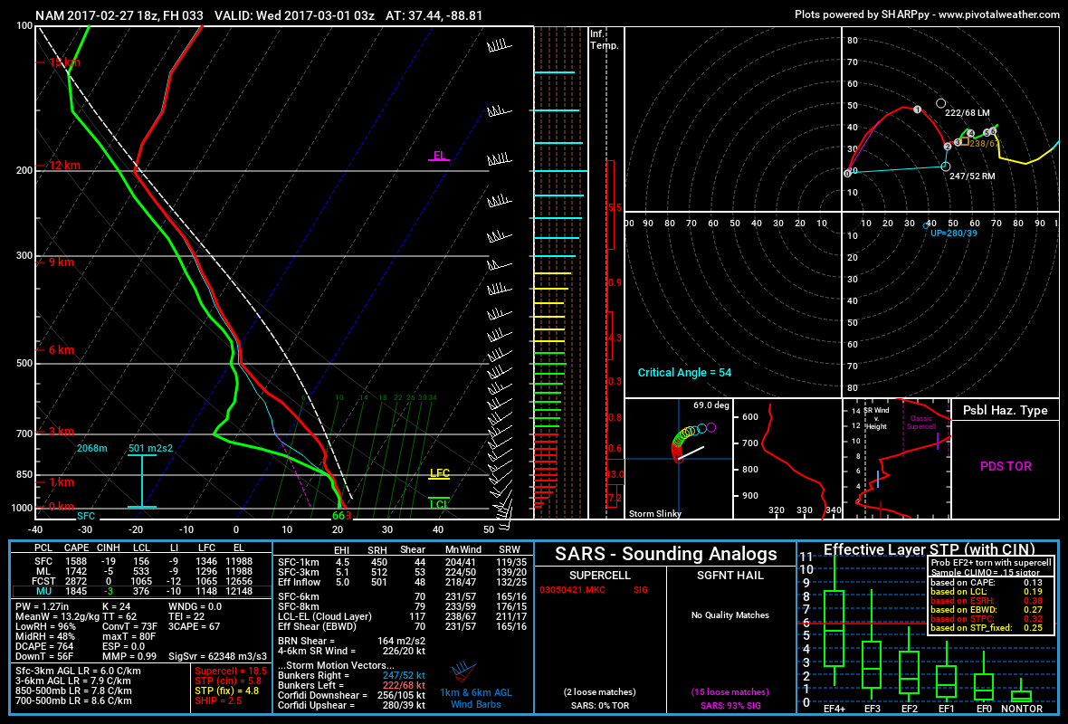Click the '247/52 RM' hodograph label

tap(972, 176)
